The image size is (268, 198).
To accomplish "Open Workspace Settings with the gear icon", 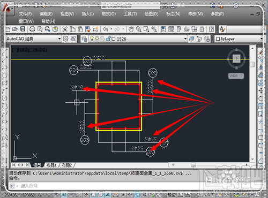I will click(x=65, y=39).
